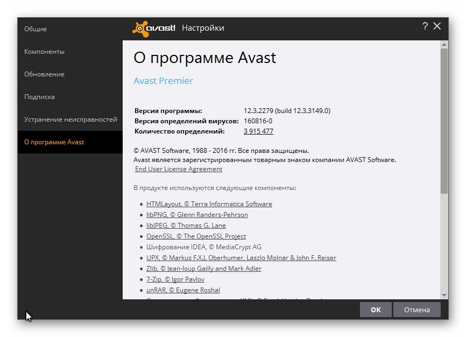Click the О программе Avast page heading
The image size is (466, 337).
click(205, 58)
